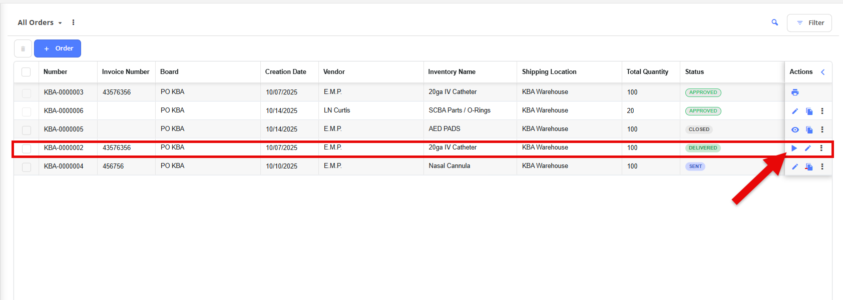
Task: View order KBA-0000005 via the eye icon
Action: pos(795,129)
